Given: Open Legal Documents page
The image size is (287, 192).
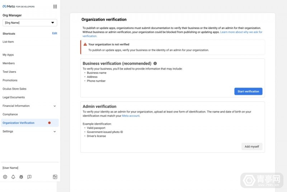Looking at the screenshot, I should (x=14, y=97).
